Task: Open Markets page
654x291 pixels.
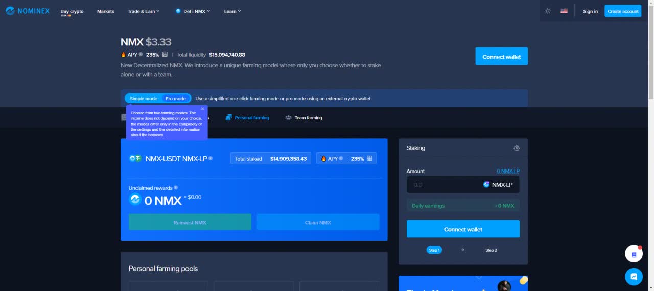Action: [x=106, y=11]
